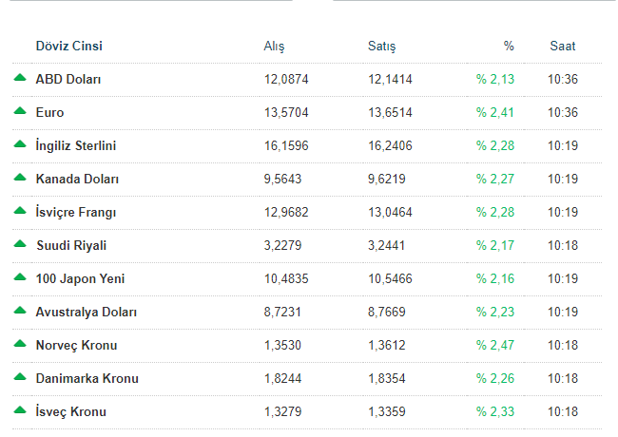618x437 pixels.
Task: Select the Avustralya Doları row name
Action: [x=87, y=313]
